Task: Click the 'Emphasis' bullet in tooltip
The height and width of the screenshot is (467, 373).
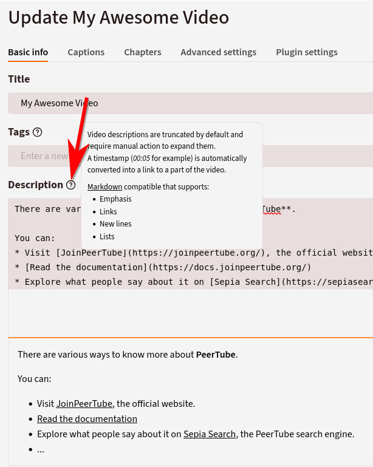Action: pyautogui.click(x=115, y=199)
